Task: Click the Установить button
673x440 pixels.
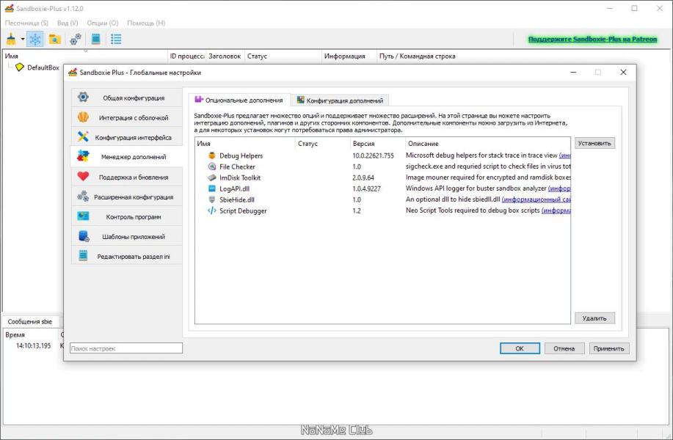Action: pos(594,143)
